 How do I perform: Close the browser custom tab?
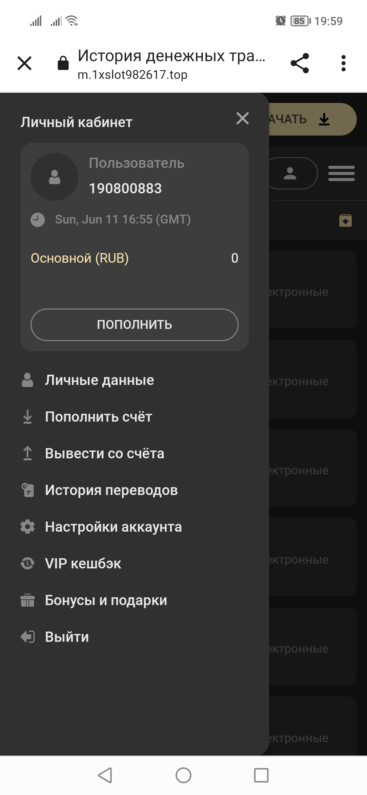click(x=24, y=63)
